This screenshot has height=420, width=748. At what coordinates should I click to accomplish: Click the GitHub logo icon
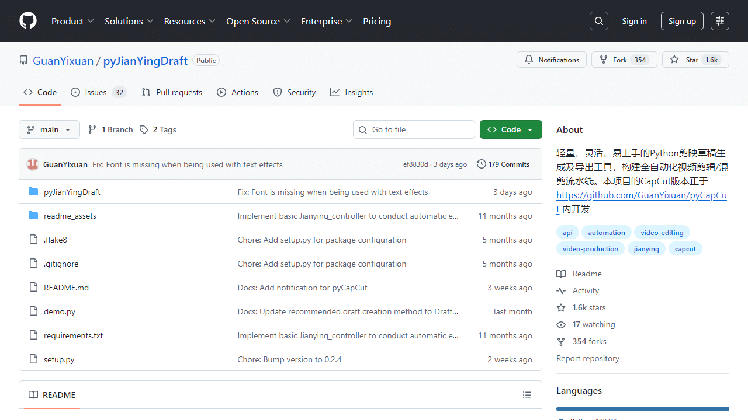pyautogui.click(x=28, y=21)
